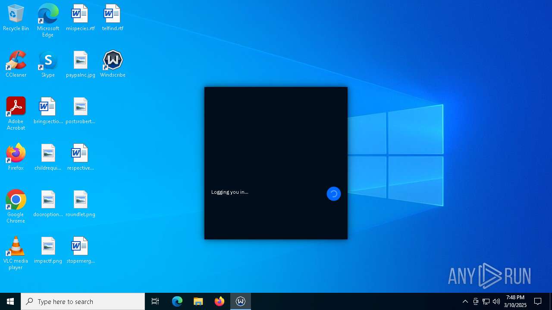Open Firefox desktop shortcut

click(x=16, y=157)
